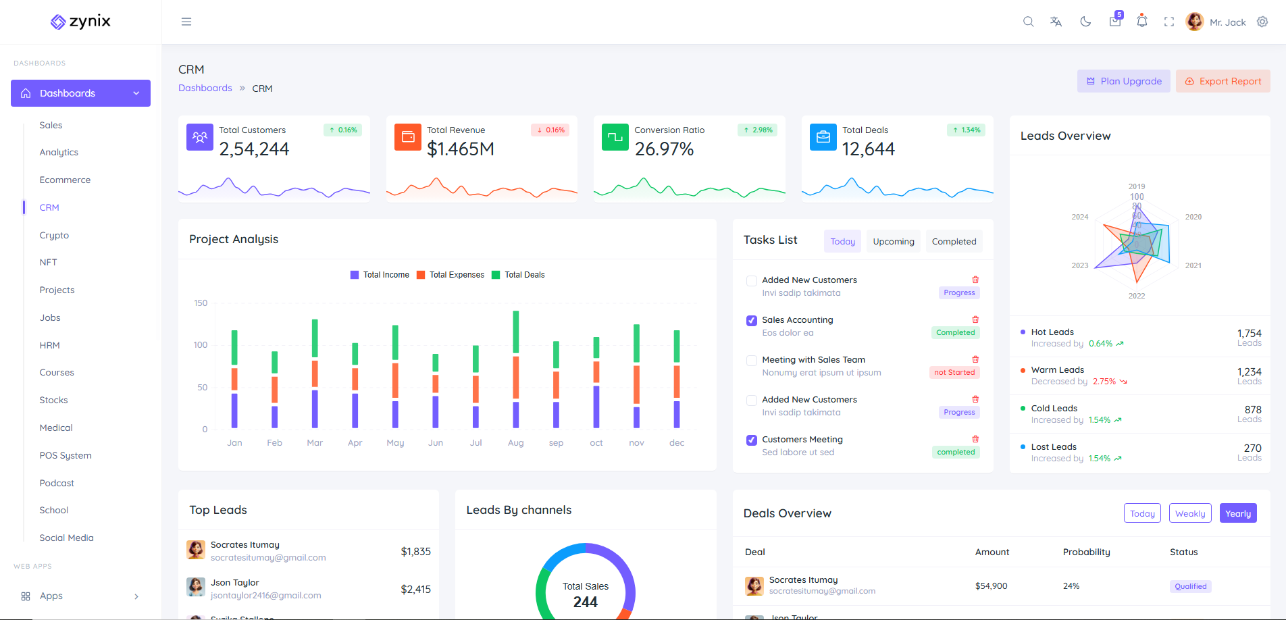Click the Conversion Ratio green icon
The width and height of the screenshot is (1286, 620).
[x=615, y=137]
